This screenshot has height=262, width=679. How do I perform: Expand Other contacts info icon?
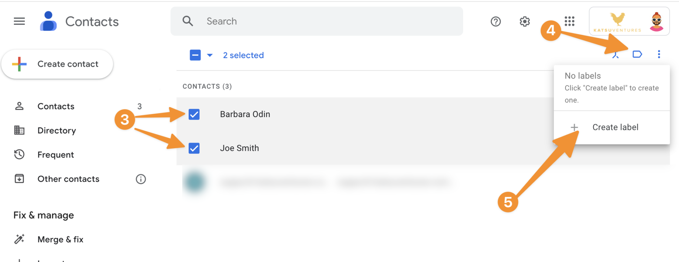pos(141,179)
